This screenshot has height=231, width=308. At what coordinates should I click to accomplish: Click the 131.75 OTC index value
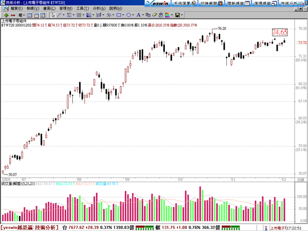[x=168, y=227]
